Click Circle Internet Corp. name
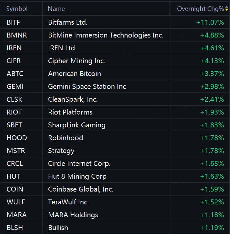This screenshot has width=230, height=234. [x=79, y=164]
